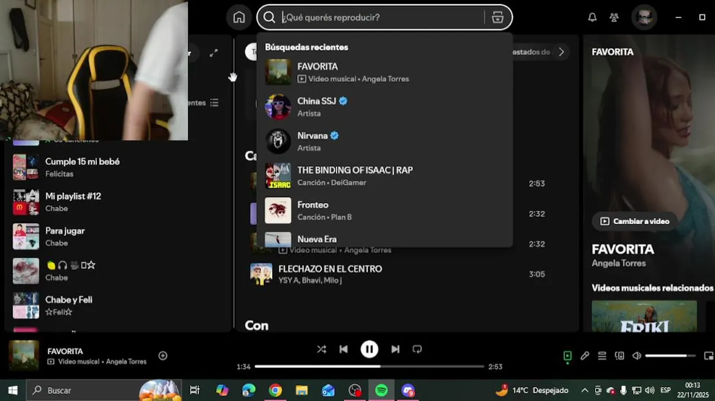Expand the library panel with arrows icon
The image size is (715, 401).
(214, 53)
